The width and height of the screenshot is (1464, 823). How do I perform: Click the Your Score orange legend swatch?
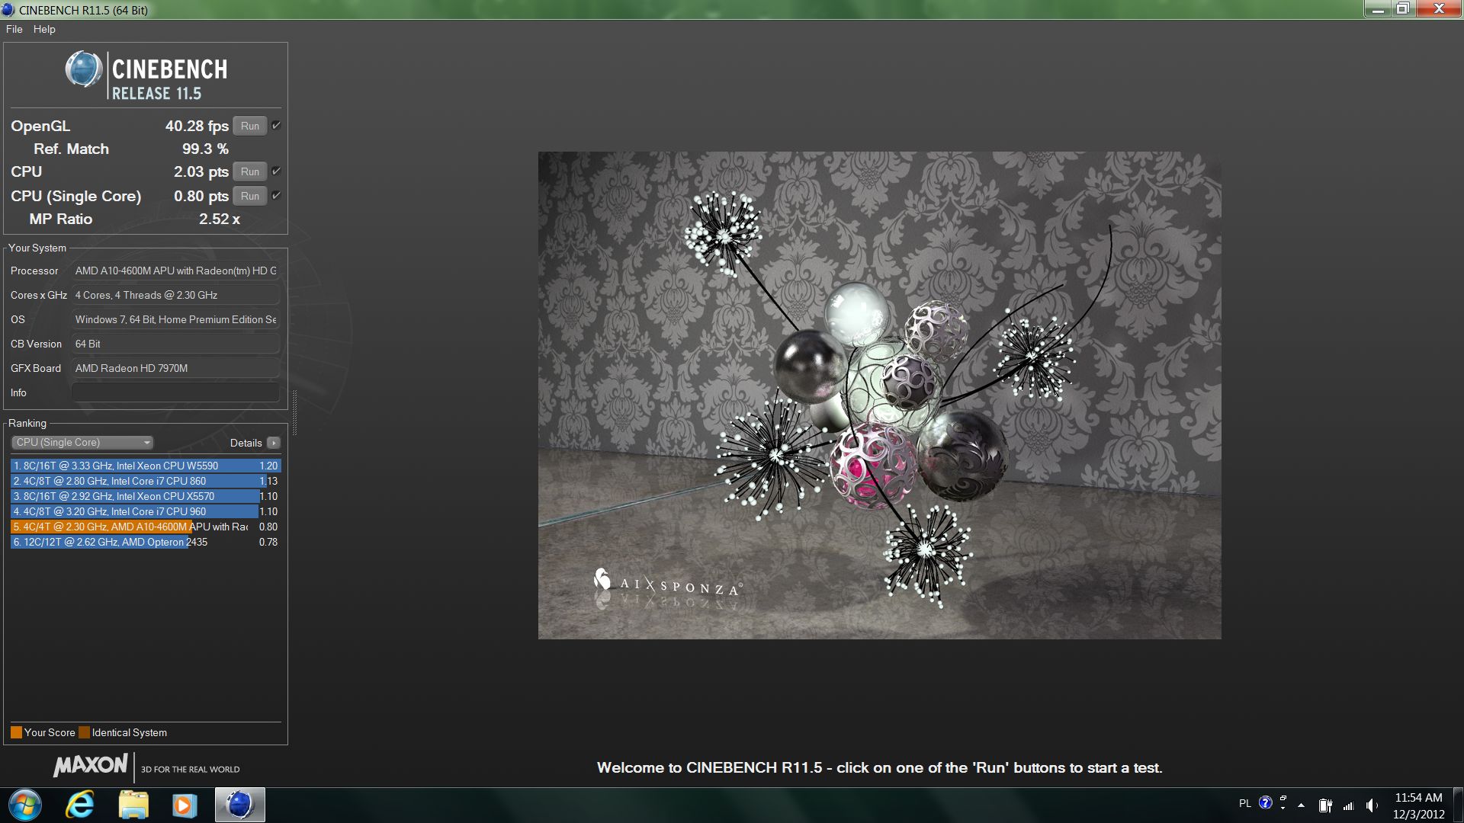pyautogui.click(x=16, y=732)
